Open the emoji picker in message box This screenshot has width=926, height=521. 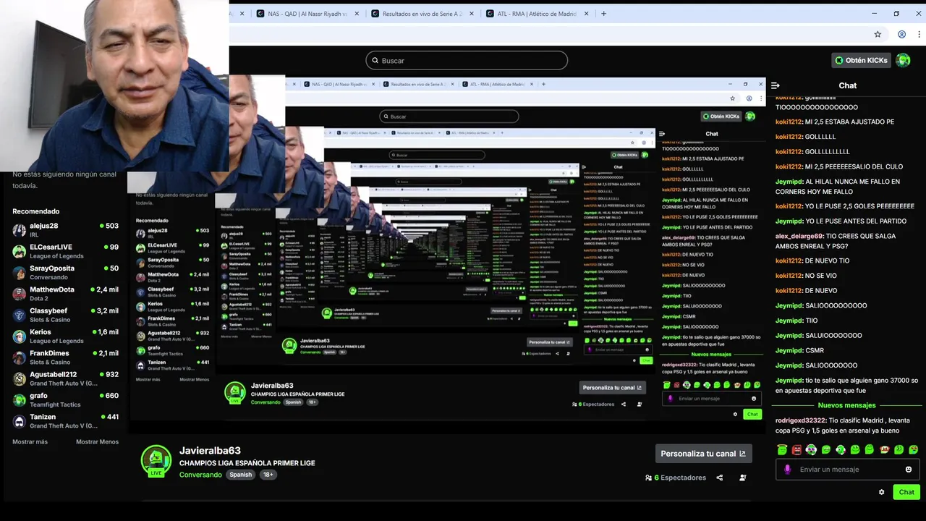point(909,469)
